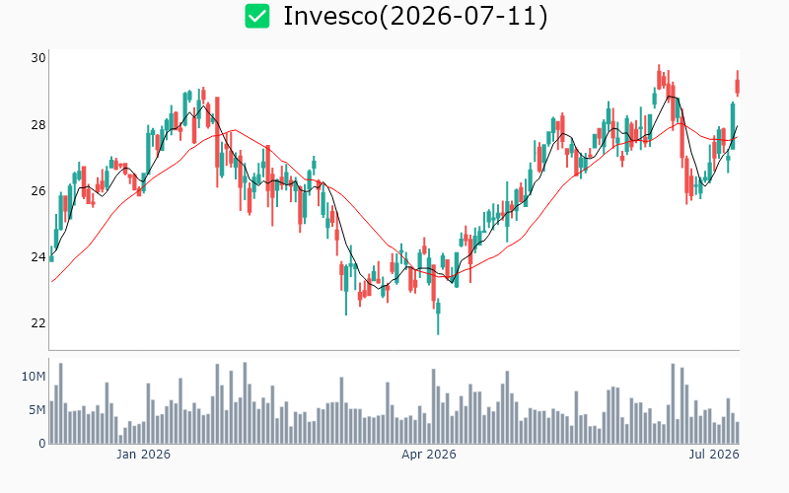789x493 pixels.
Task: Click the 24 price axis label
Action: coord(38,257)
